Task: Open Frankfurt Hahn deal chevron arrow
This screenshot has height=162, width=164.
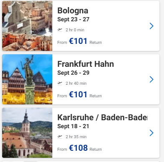Action: pos(151,79)
